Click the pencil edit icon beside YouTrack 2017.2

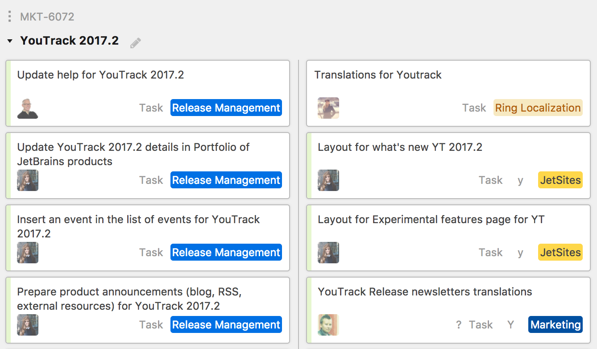(x=135, y=43)
